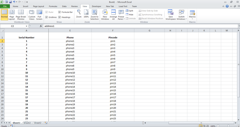This screenshot has width=240, height=127.
Task: Open Freeze Panes dropdown
Action: click(x=121, y=15)
